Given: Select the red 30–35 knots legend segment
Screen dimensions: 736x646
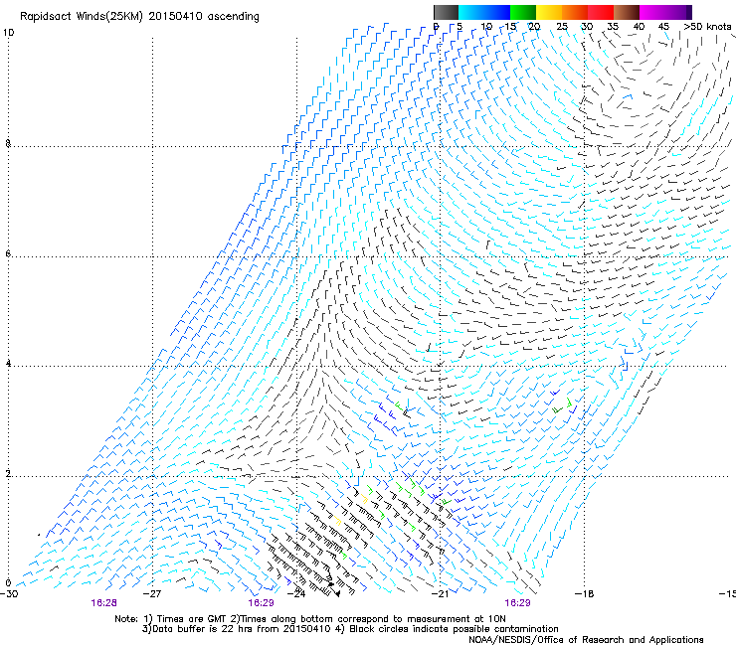Looking at the screenshot, I should click(601, 12).
